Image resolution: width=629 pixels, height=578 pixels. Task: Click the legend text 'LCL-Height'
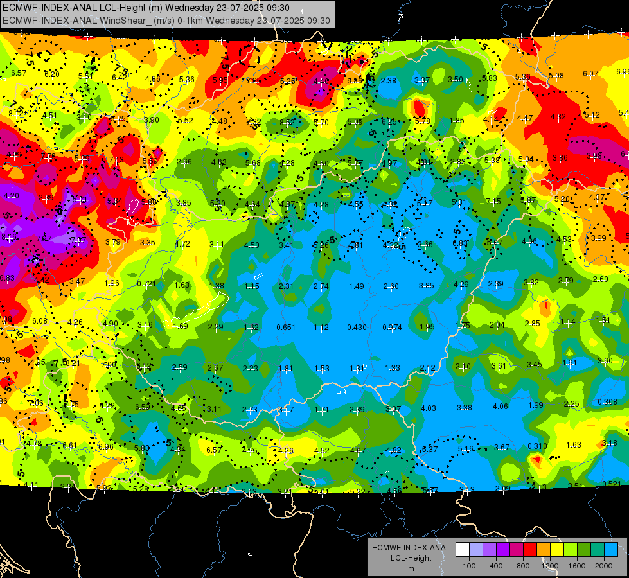click(411, 558)
